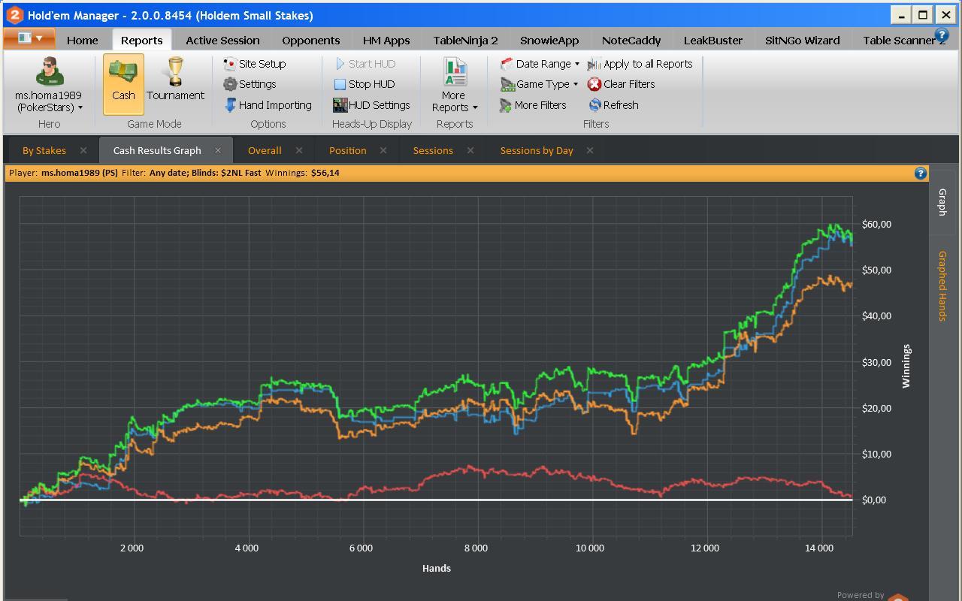Open the Active Session tab

pyautogui.click(x=222, y=41)
